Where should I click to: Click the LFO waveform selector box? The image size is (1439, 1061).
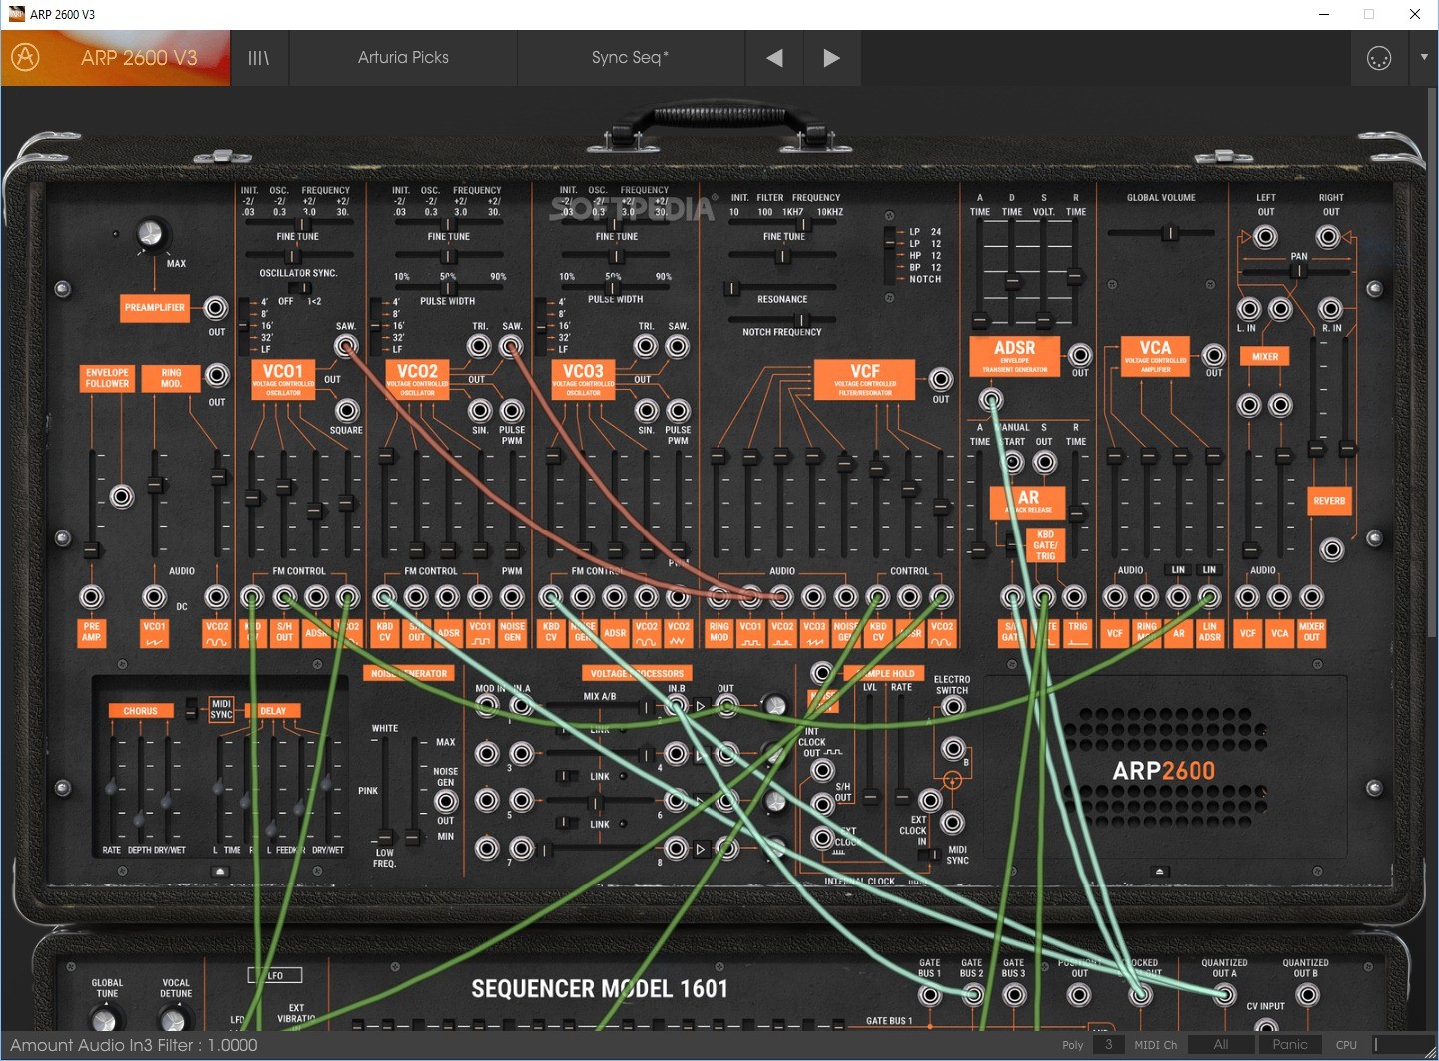275,975
